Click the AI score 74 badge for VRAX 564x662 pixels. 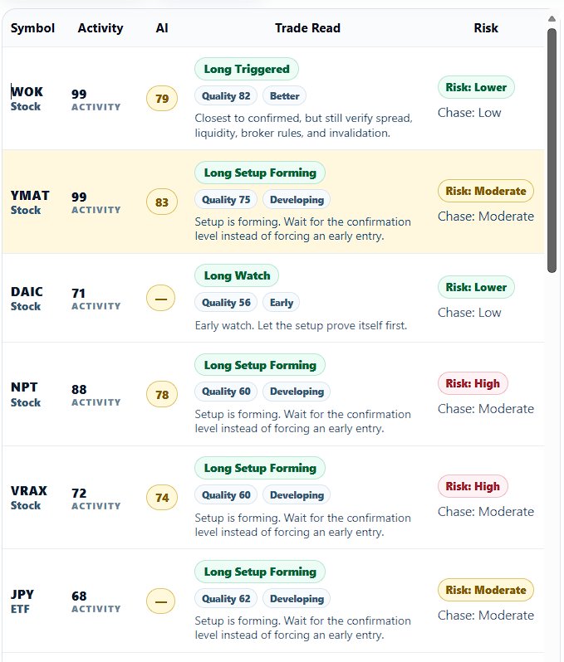click(161, 498)
